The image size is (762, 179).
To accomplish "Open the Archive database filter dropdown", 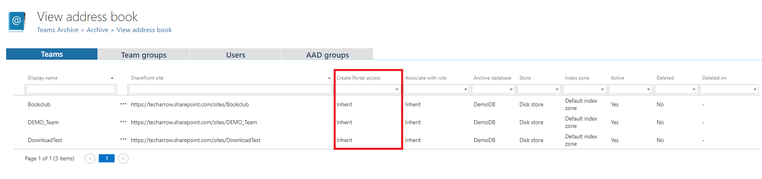I will point(511,89).
